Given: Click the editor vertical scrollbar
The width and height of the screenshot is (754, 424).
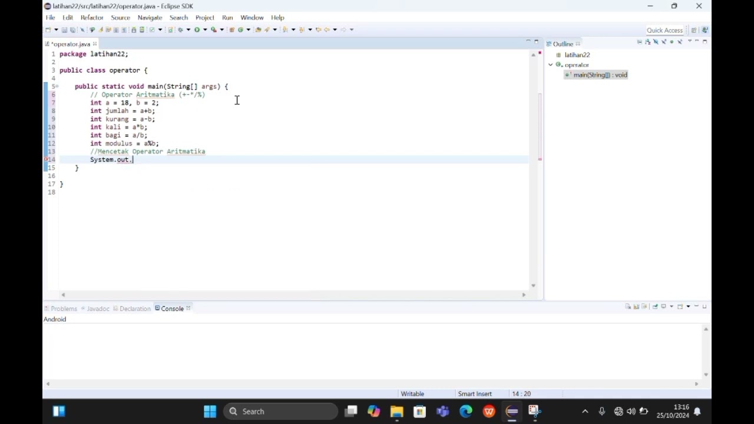Looking at the screenshot, I should pos(534,171).
